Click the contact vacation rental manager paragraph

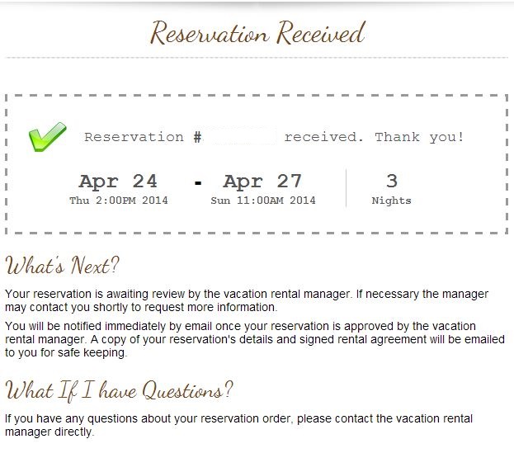tap(239, 425)
